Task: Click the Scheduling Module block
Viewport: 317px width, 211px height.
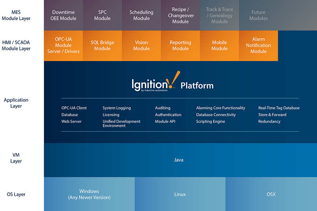Action: [141, 15]
